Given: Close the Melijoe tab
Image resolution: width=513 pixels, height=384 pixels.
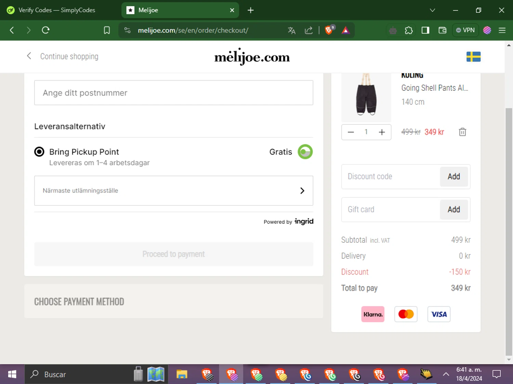Looking at the screenshot, I should click(232, 10).
